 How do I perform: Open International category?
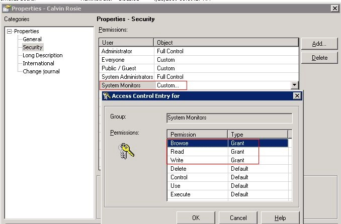(x=39, y=63)
